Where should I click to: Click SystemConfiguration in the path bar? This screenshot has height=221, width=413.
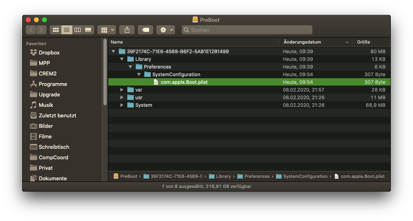302,176
